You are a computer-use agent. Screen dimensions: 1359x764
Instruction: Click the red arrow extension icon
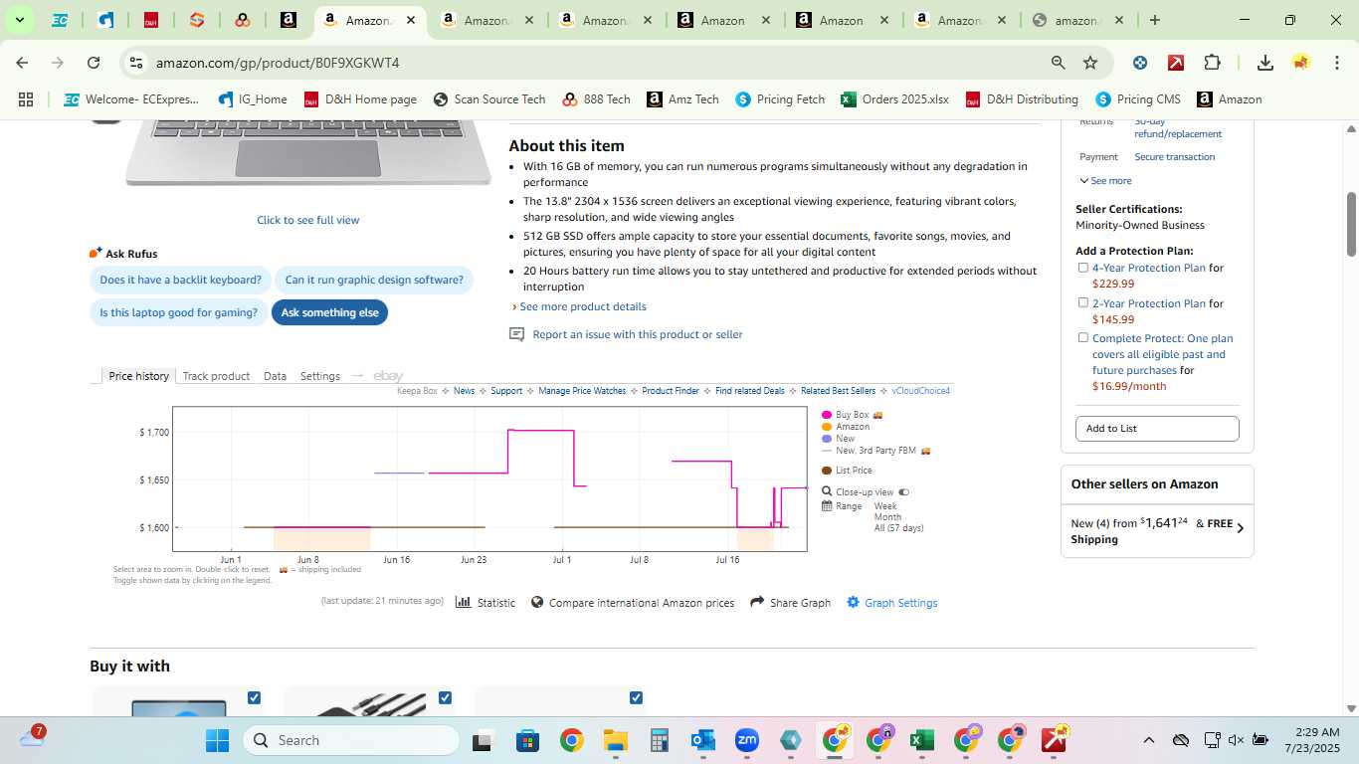click(1176, 63)
